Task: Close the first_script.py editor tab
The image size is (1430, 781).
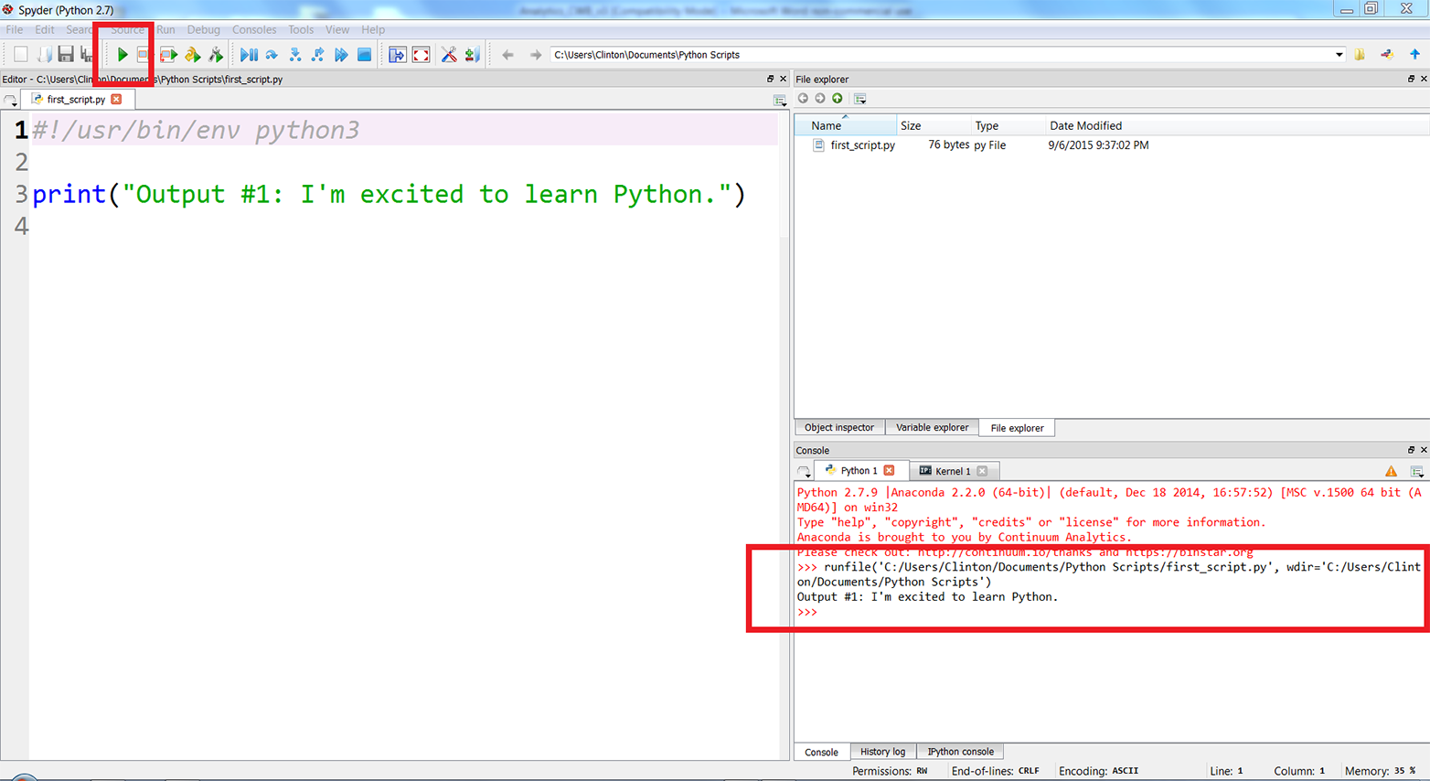Action: tap(116, 99)
